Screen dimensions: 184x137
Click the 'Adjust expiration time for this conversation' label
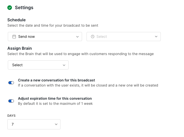[55, 98]
